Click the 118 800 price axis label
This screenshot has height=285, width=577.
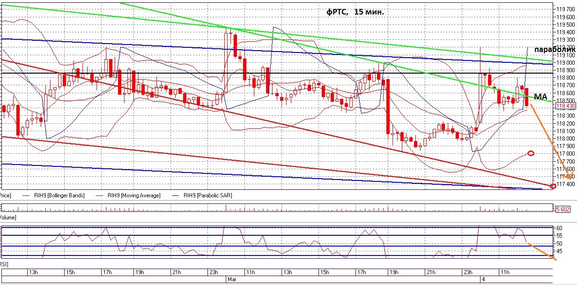tap(566, 77)
